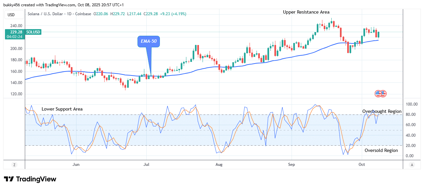This screenshot has width=424, height=189.
Task: Toggle the Z timezone button
Action: 15,165
